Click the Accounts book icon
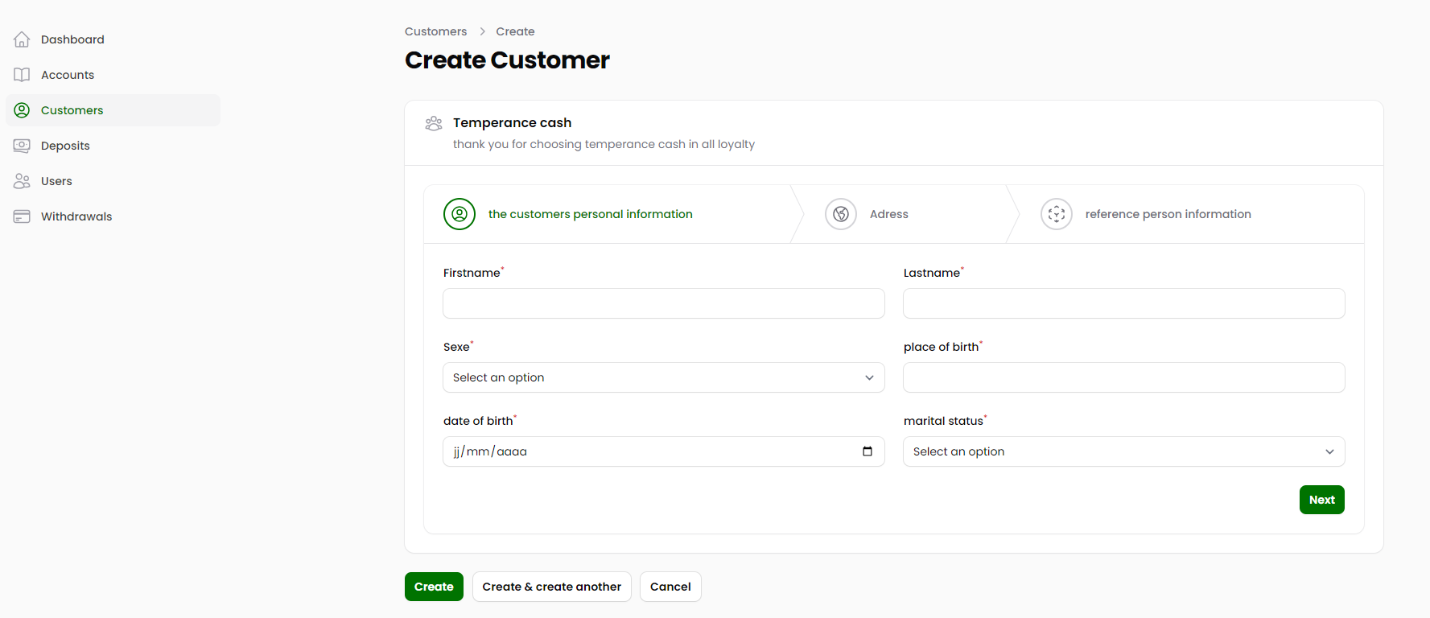Image resolution: width=1430 pixels, height=618 pixels. (22, 75)
